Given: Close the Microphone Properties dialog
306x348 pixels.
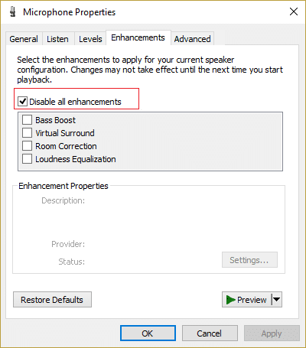Looking at the screenshot, I should [x=294, y=11].
